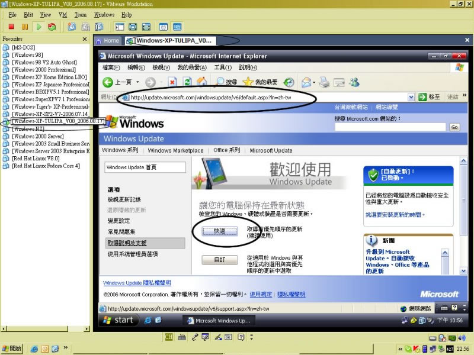Image resolution: width=474 pixels, height=355 pixels.
Task: Open the 我的最愛(A) menu in Internet Explorer
Action: coord(192,67)
